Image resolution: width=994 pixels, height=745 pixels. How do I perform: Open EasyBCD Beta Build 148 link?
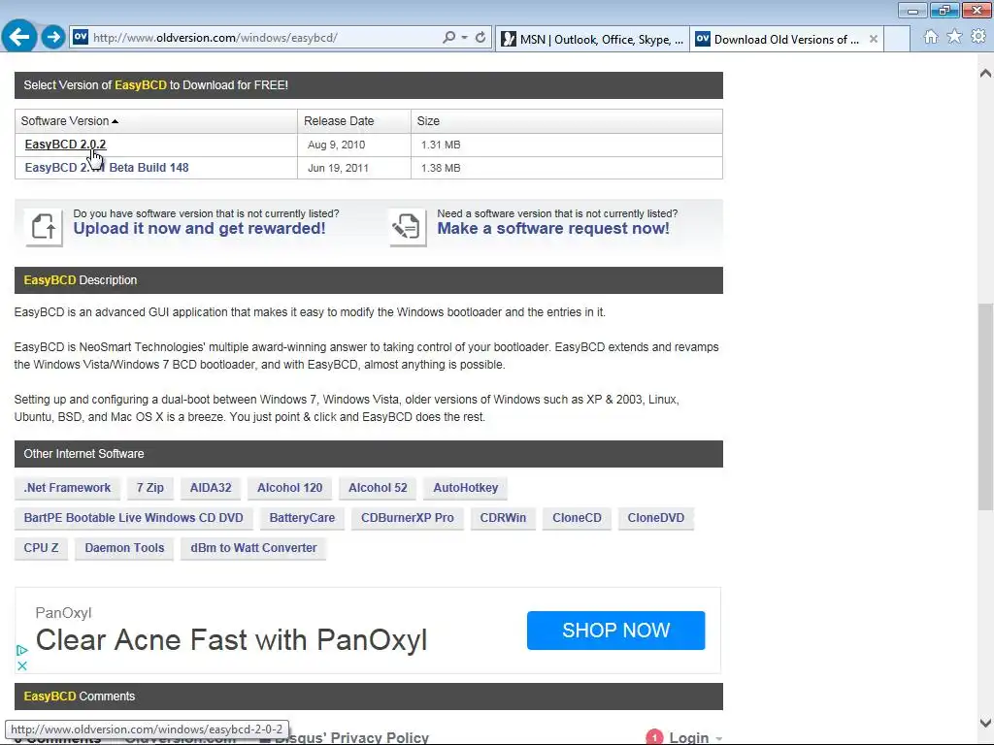(x=107, y=168)
